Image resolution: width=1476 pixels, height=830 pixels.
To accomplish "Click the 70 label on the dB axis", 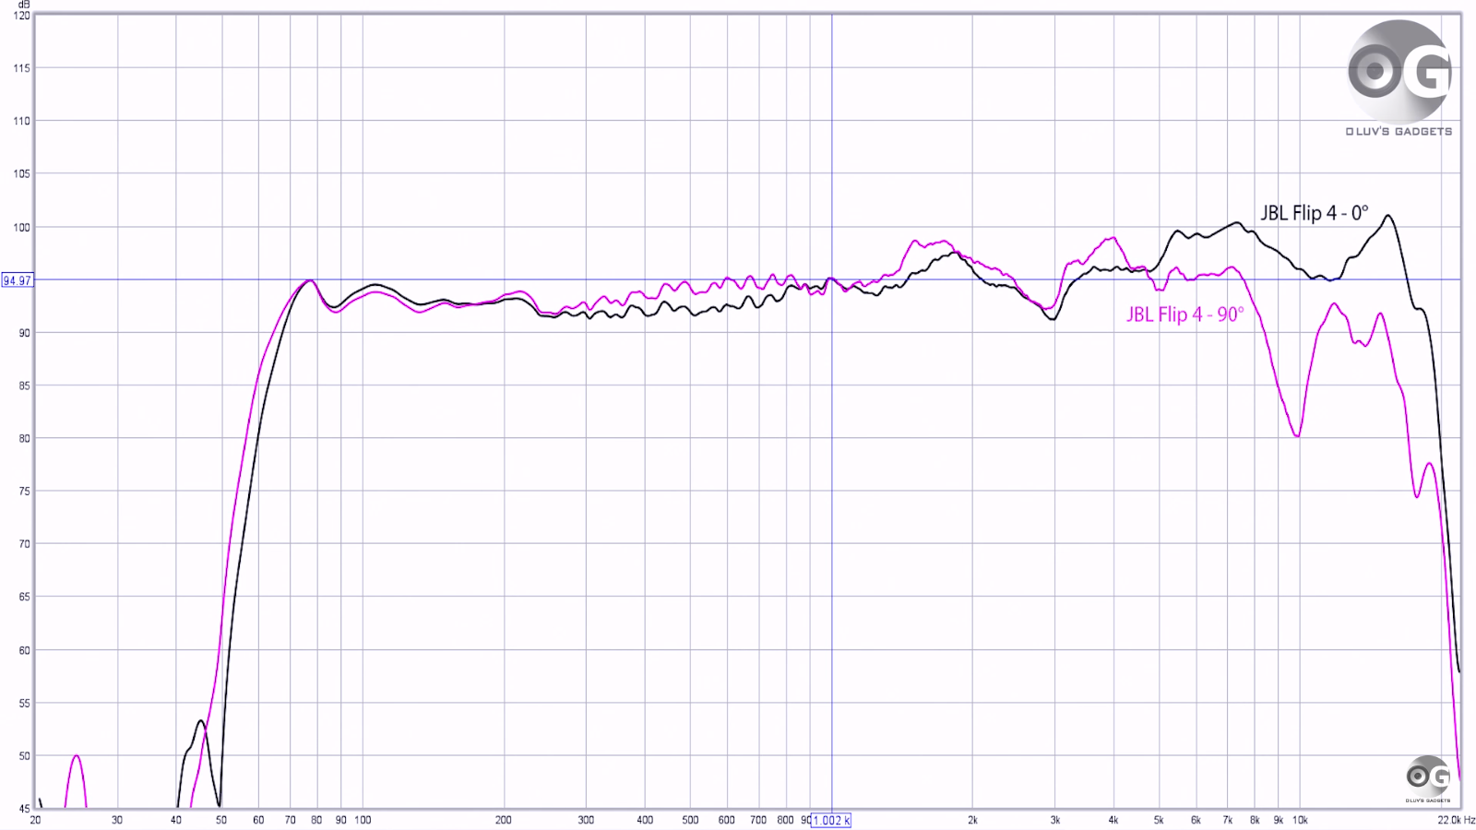I will 25,544.
